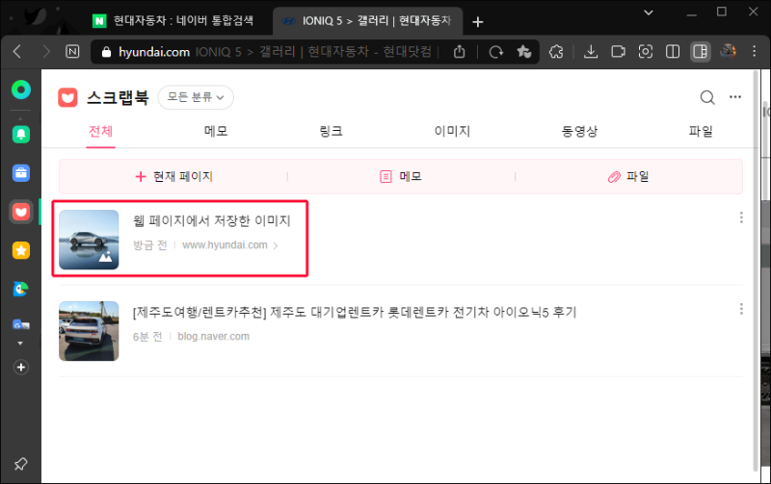Select the Scrapbook icon in sidebar

[20, 212]
